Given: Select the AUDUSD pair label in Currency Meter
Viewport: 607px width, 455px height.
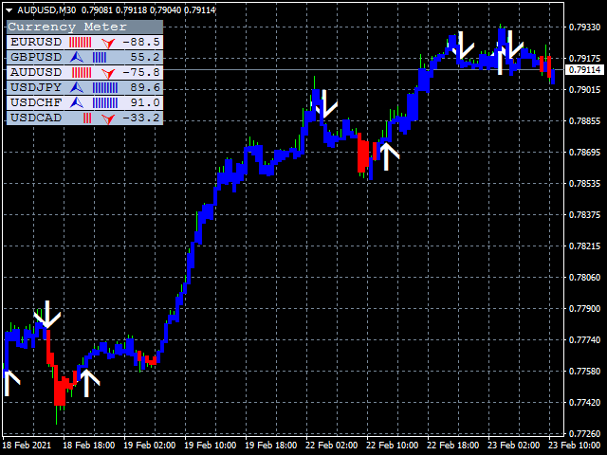Looking at the screenshot, I should (x=36, y=72).
